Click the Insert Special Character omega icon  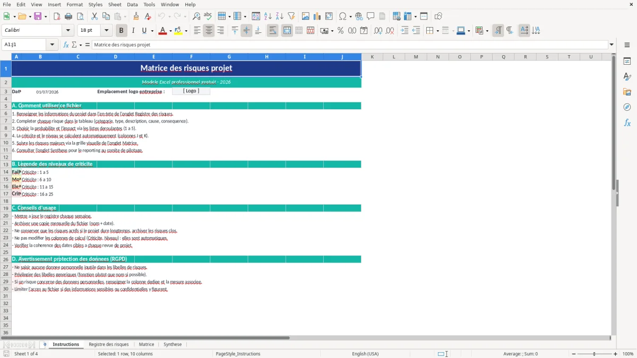[x=342, y=16]
